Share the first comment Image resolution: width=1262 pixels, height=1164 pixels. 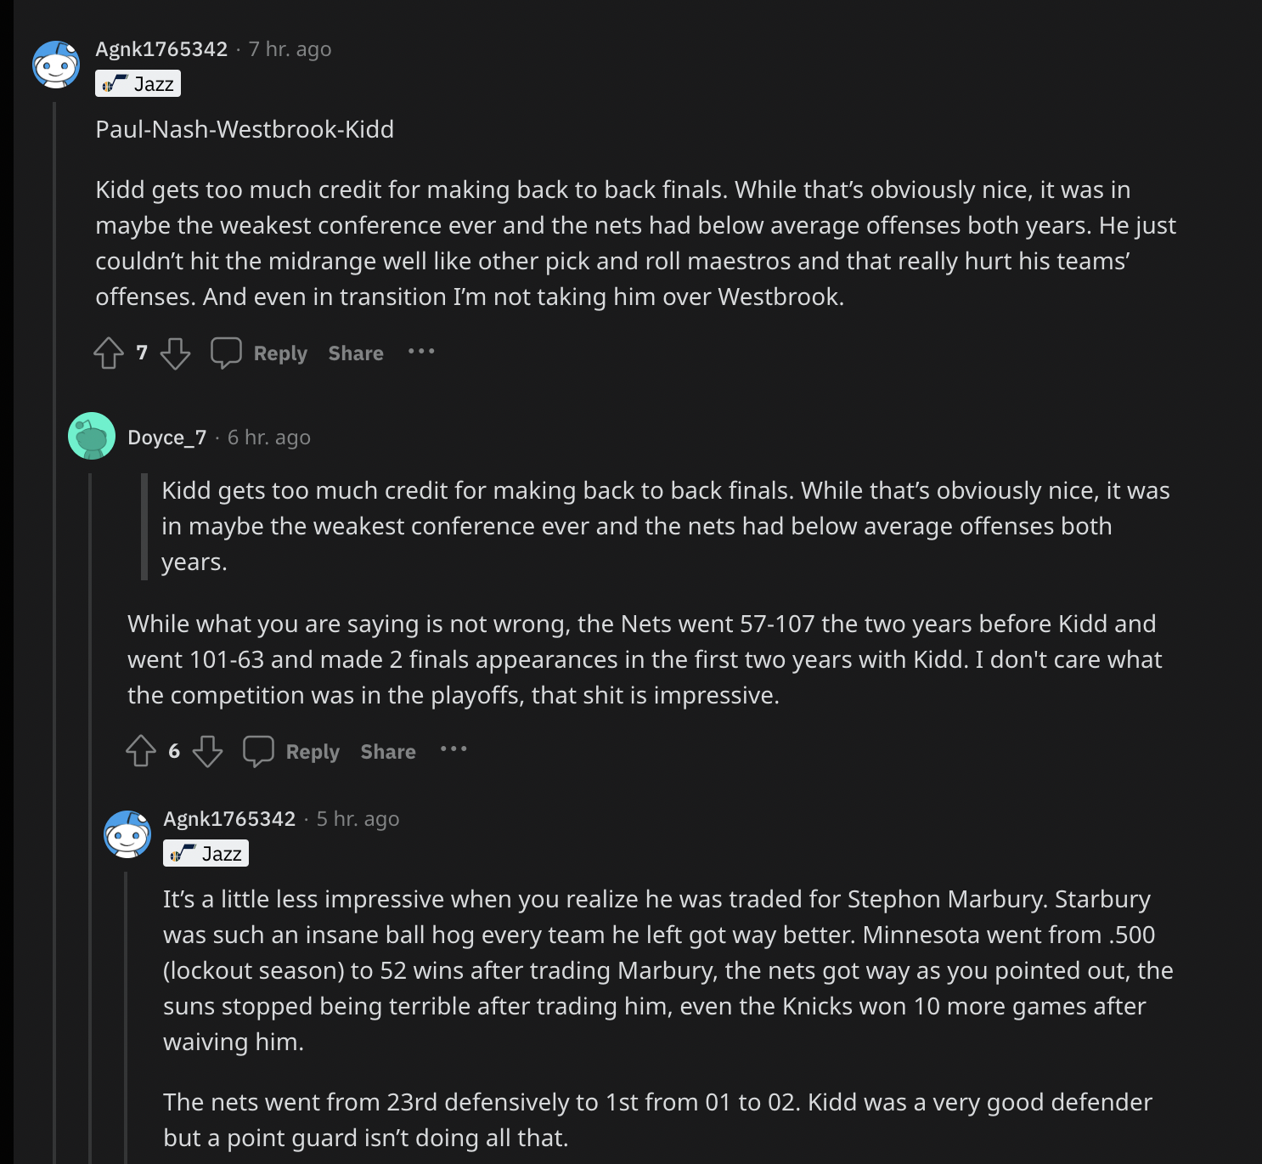point(356,353)
